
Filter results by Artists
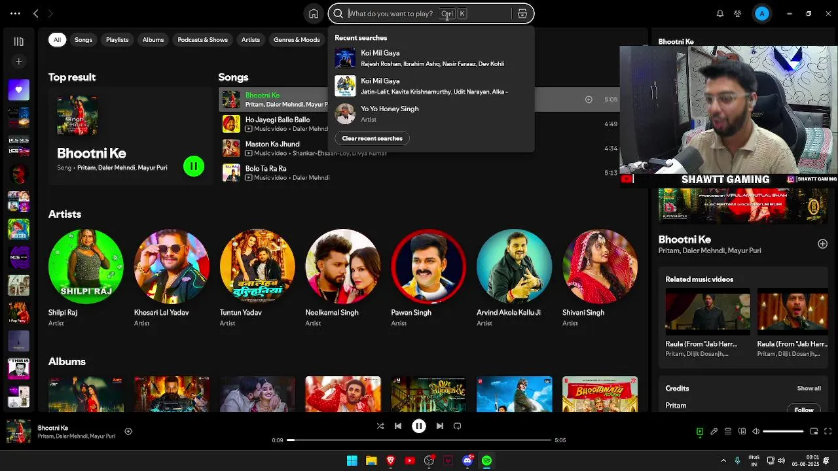coord(251,40)
